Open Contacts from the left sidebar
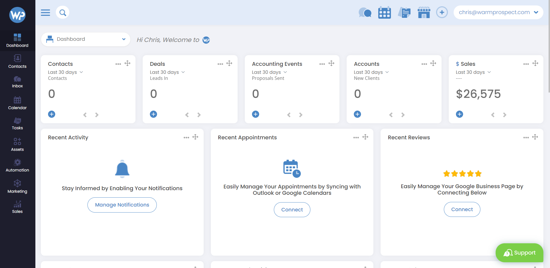Viewport: 550px width, 268px height. coord(17,61)
